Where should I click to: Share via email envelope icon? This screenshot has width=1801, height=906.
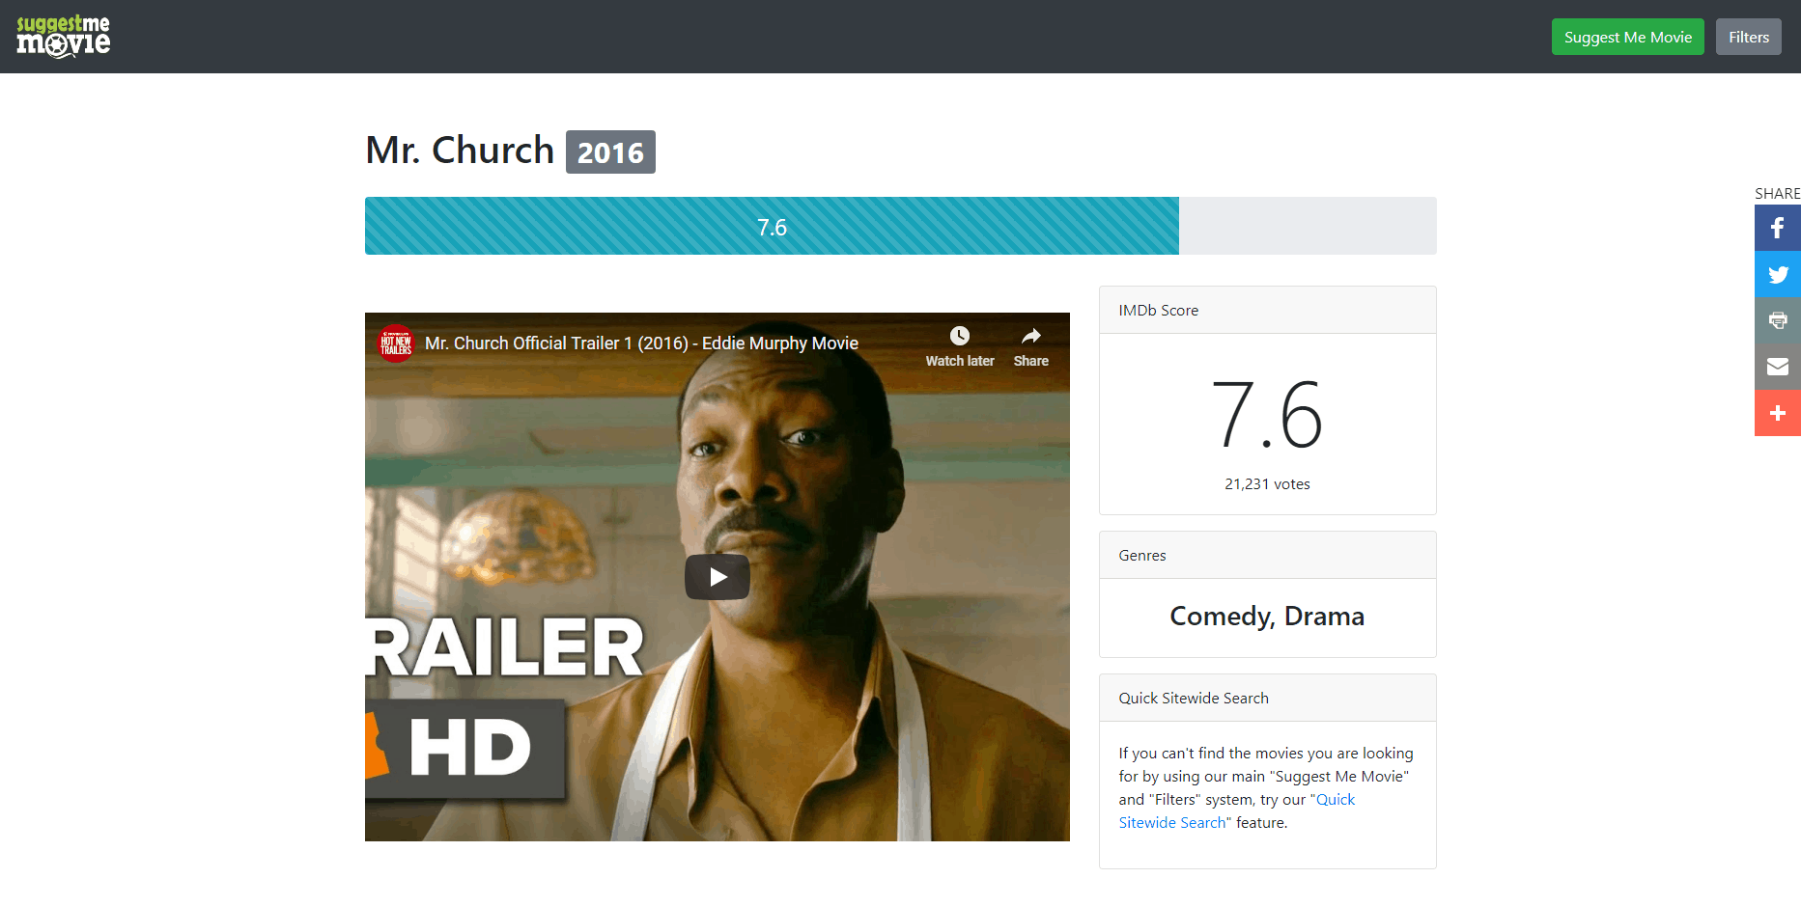(x=1777, y=367)
